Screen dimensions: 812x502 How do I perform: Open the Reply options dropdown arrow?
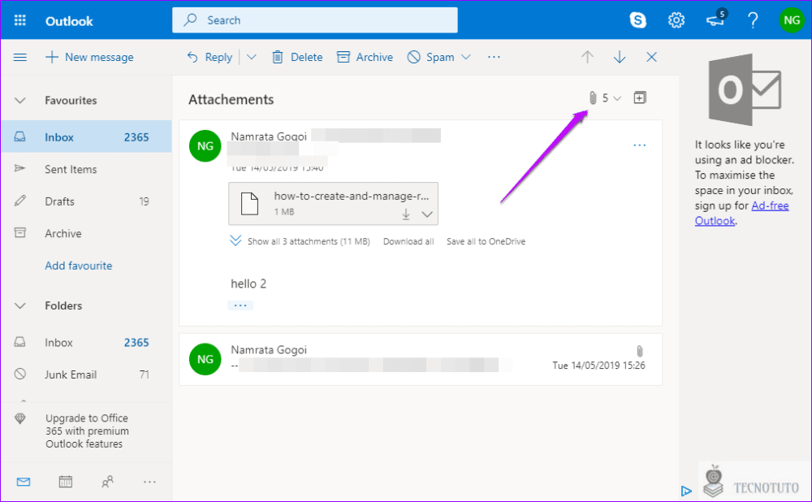click(251, 57)
